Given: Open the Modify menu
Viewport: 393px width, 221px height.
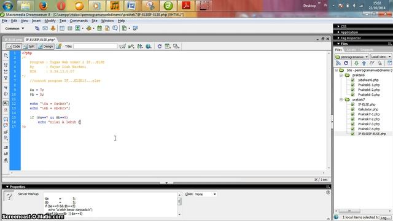Looking at the screenshot, I should (50, 21).
